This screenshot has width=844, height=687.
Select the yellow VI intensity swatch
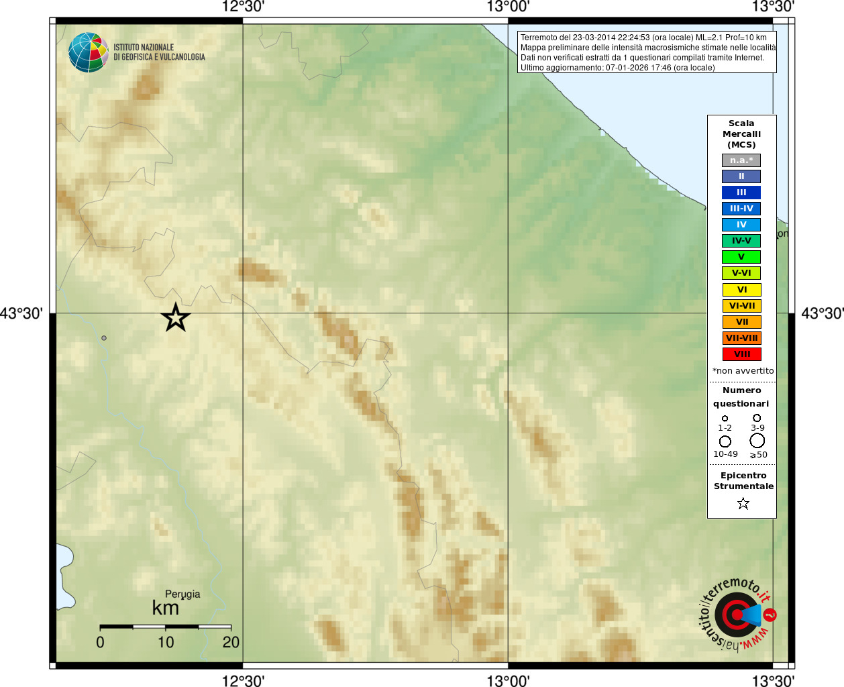pyautogui.click(x=741, y=290)
